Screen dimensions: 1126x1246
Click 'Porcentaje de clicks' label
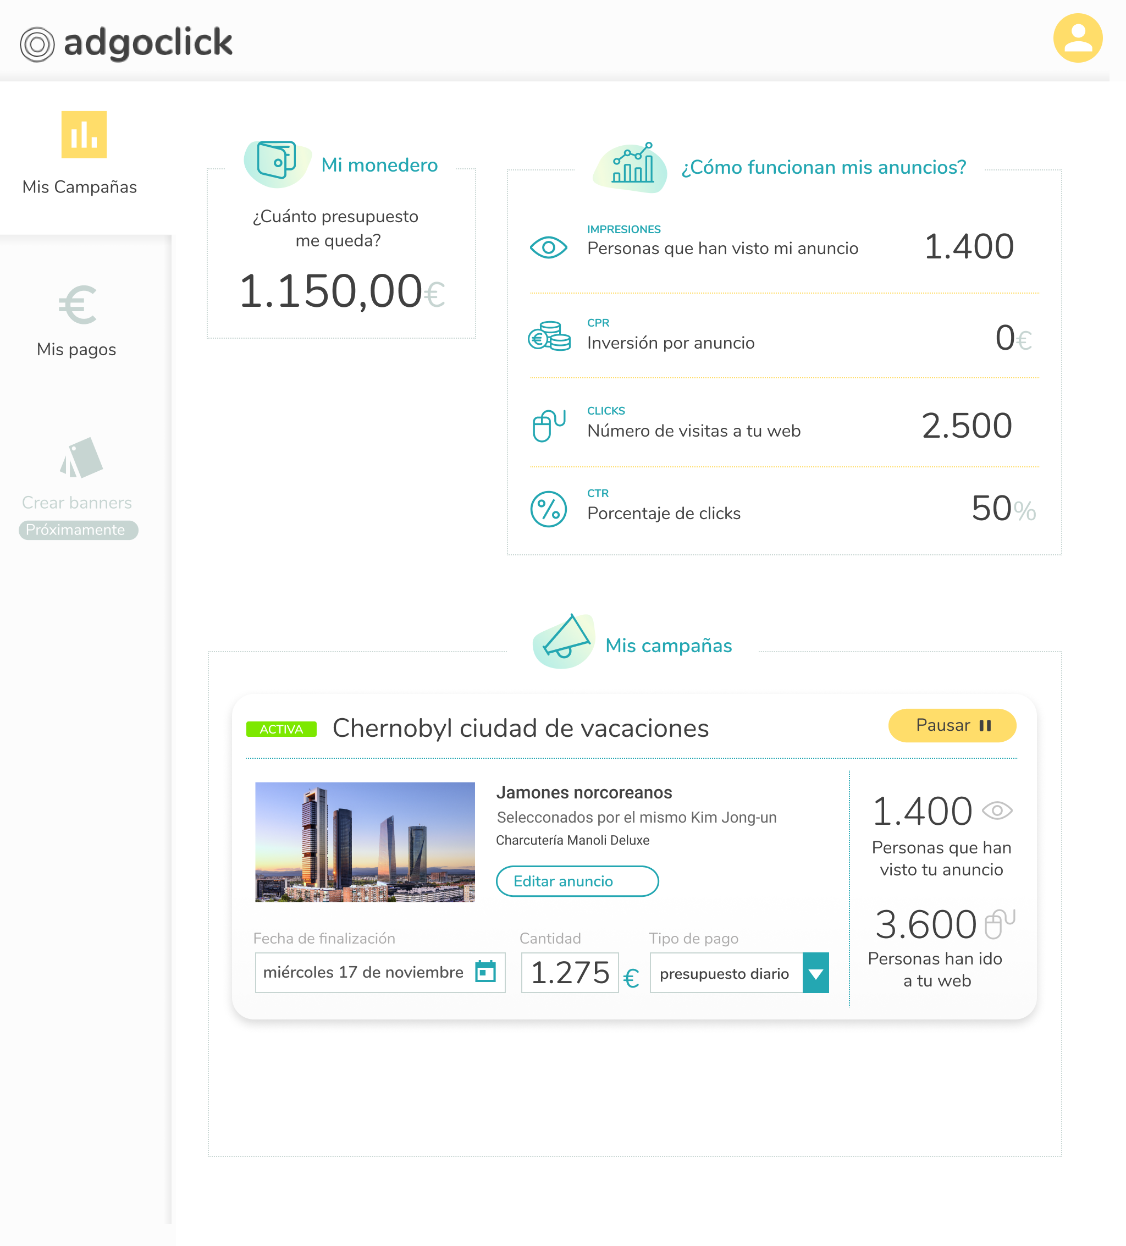coord(664,514)
